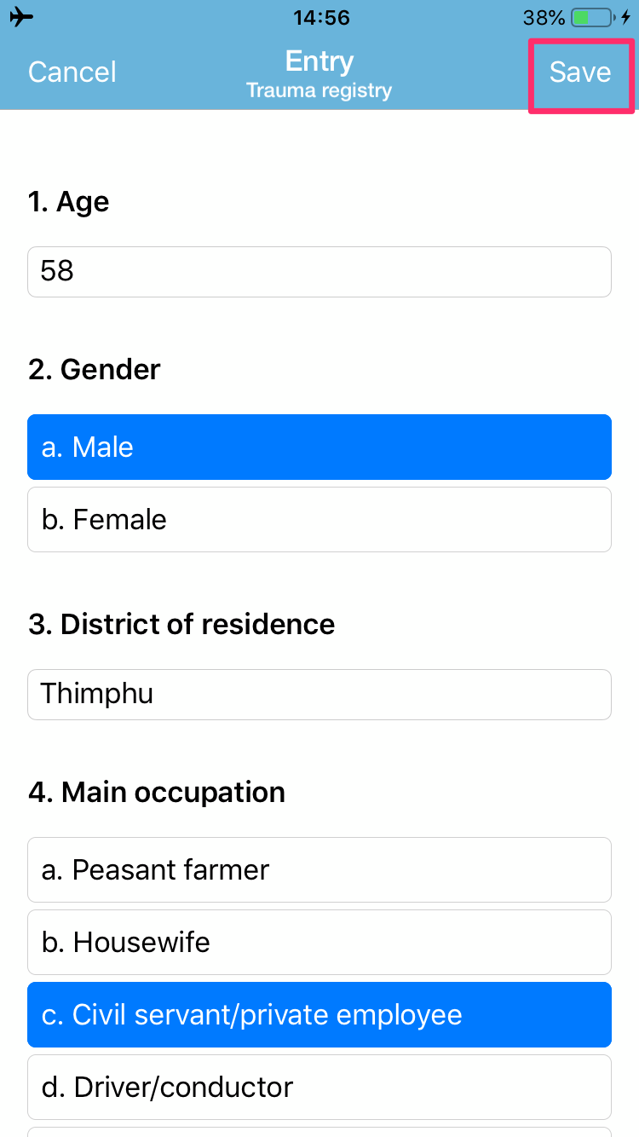639x1137 pixels.
Task: Deselect Civil servant/private employee option
Action: tap(319, 1014)
